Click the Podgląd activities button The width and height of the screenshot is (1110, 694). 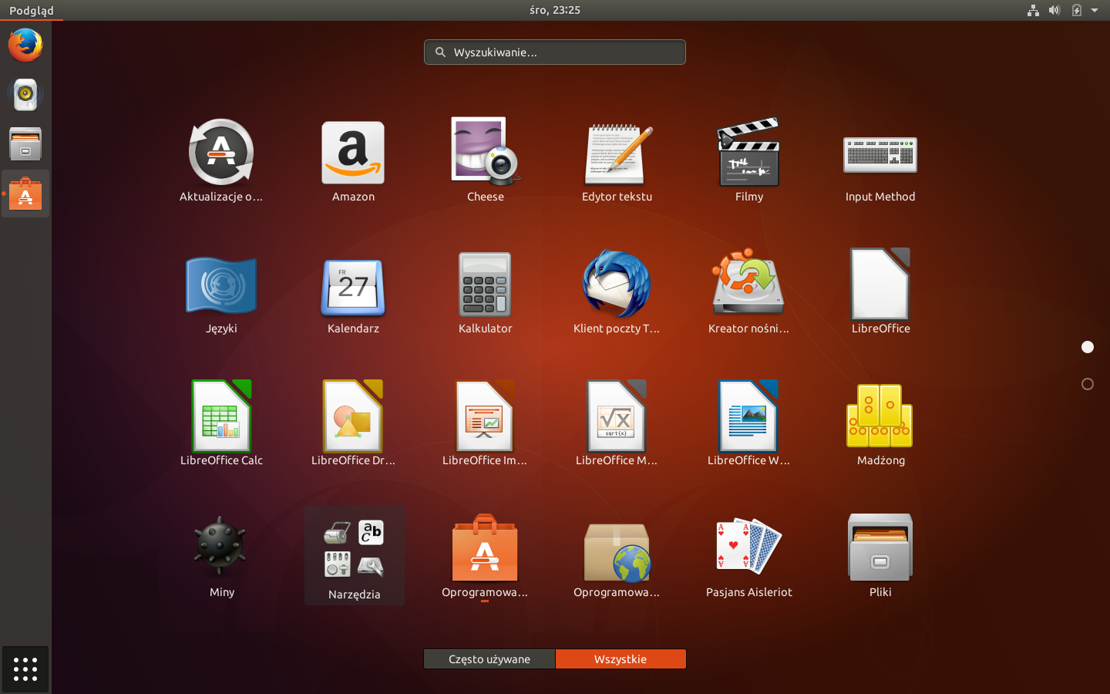tap(32, 10)
